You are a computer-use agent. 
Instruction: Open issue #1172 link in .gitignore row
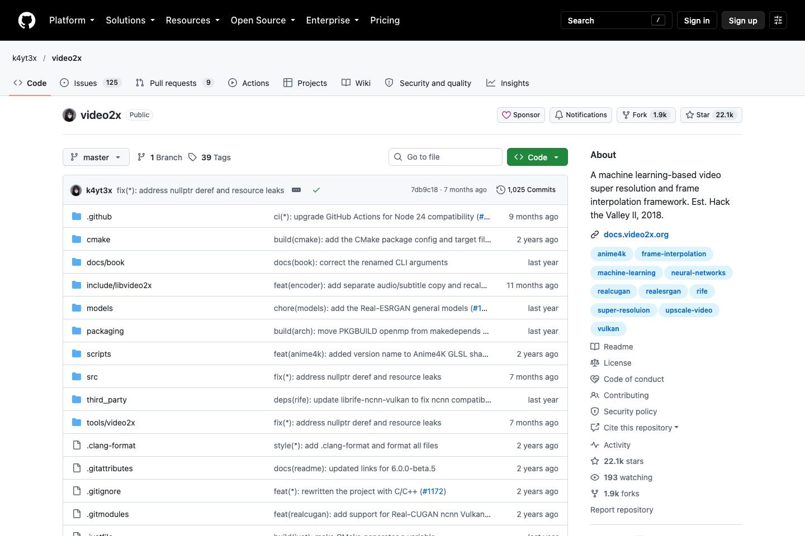(433, 491)
